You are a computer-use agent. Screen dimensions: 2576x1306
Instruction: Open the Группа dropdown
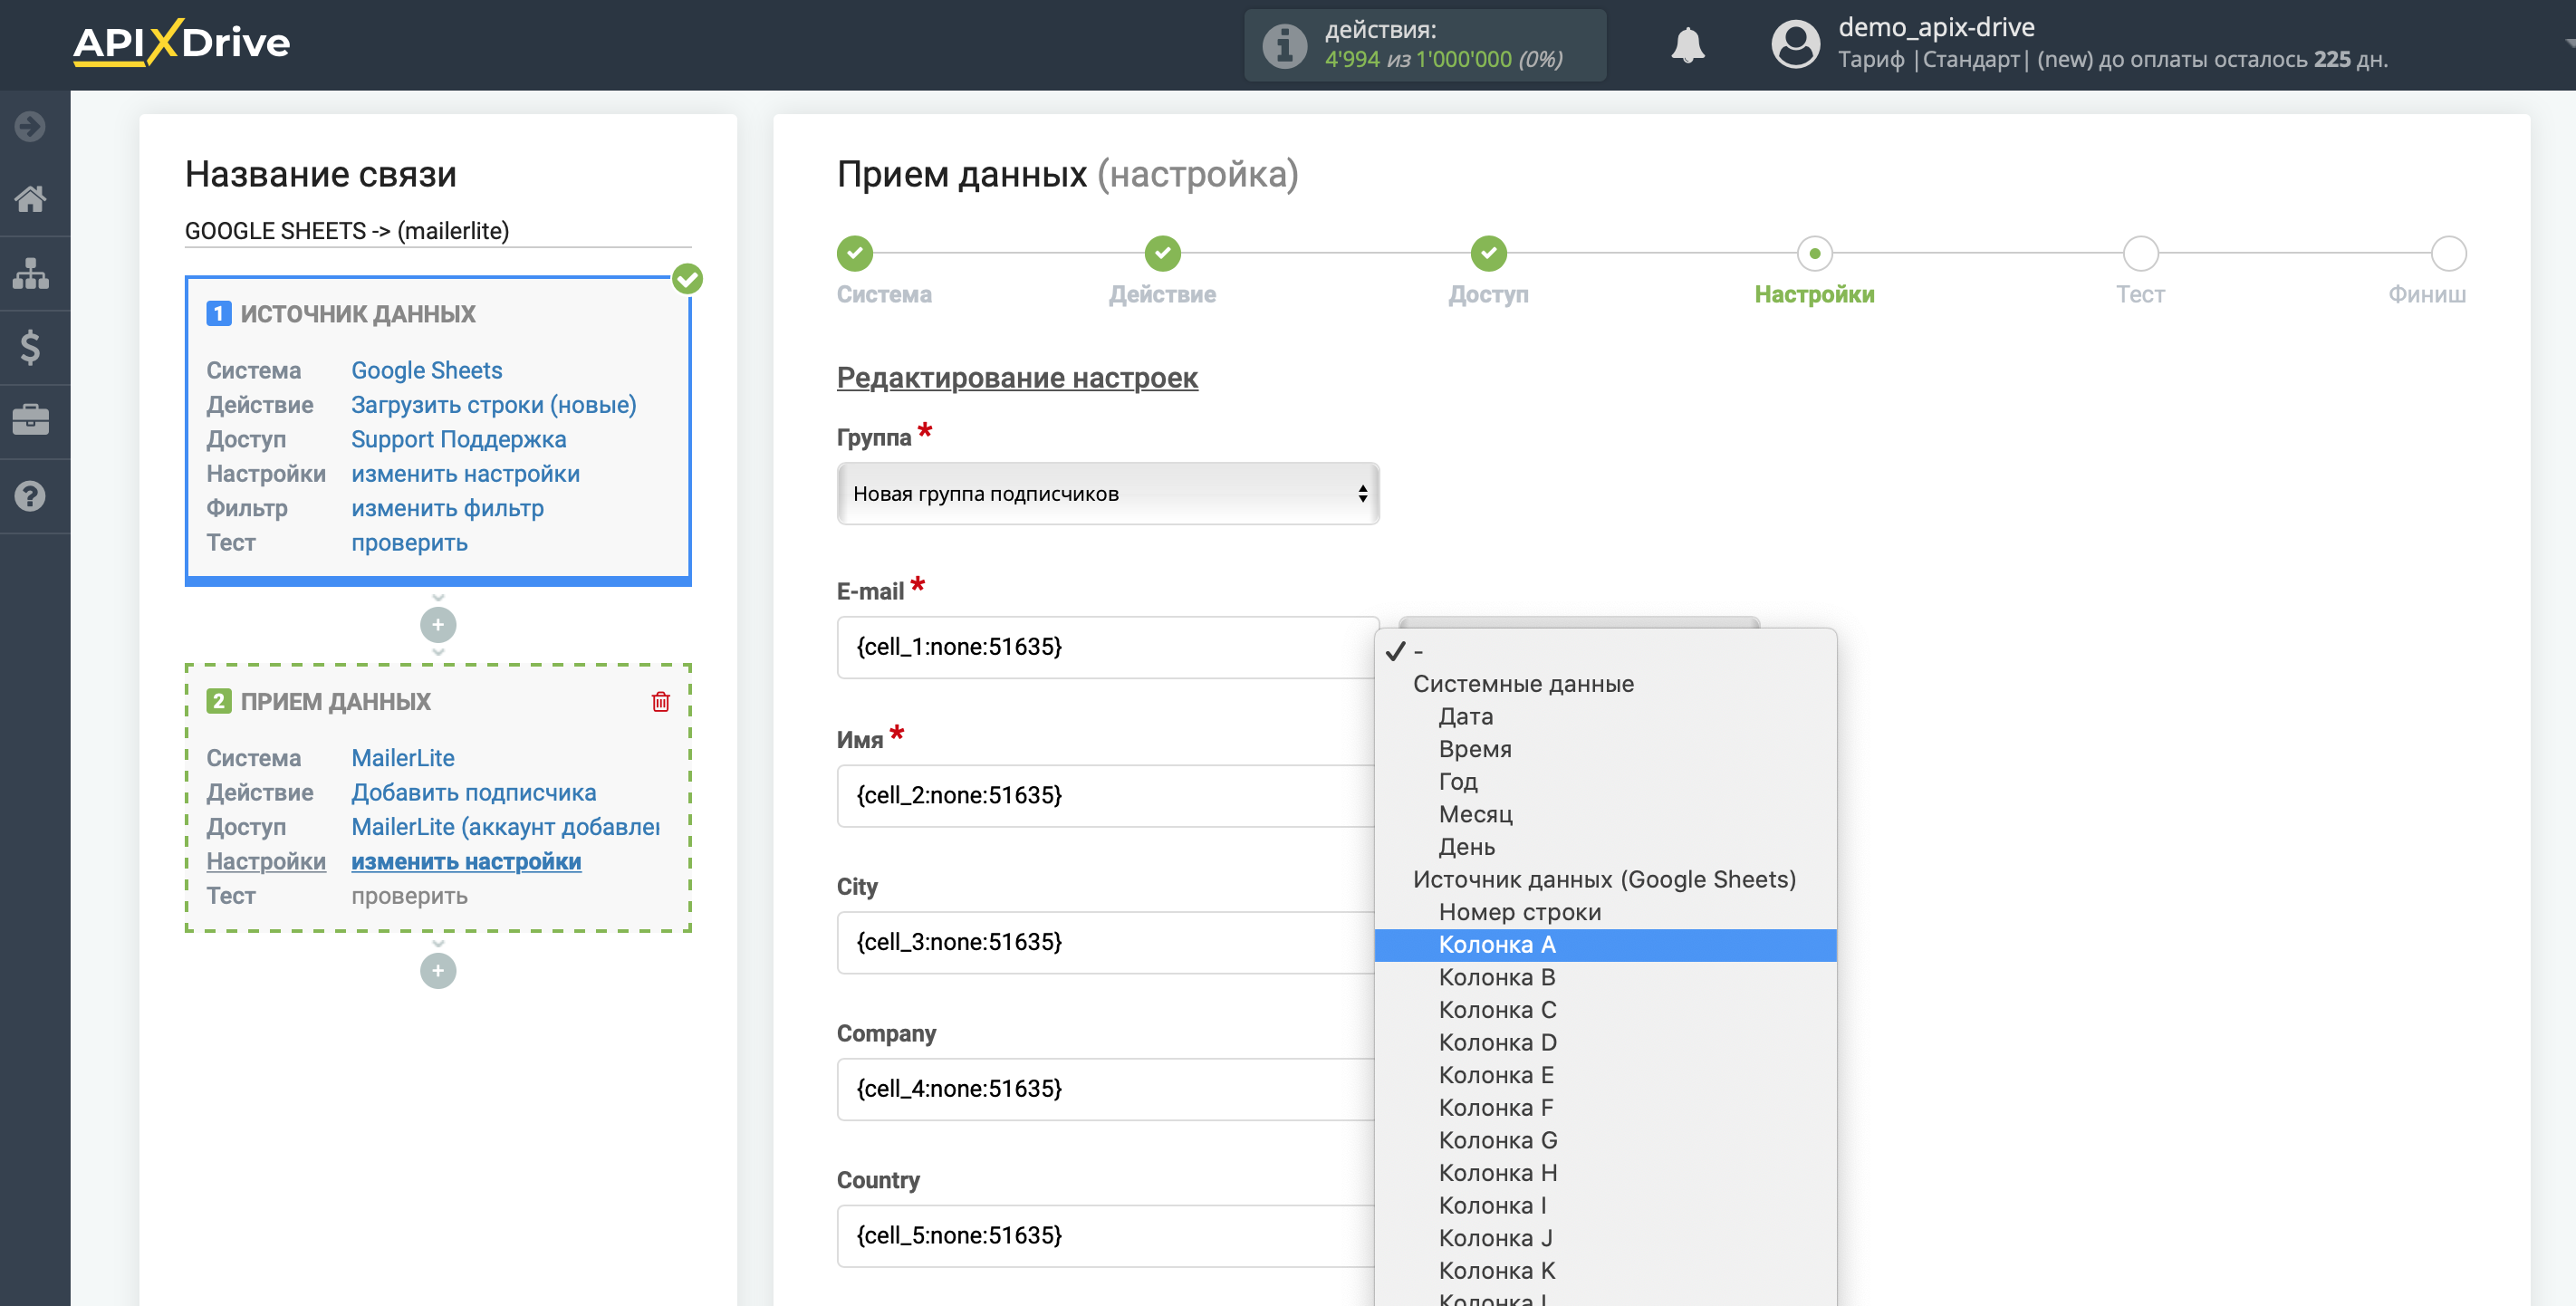(x=1108, y=494)
